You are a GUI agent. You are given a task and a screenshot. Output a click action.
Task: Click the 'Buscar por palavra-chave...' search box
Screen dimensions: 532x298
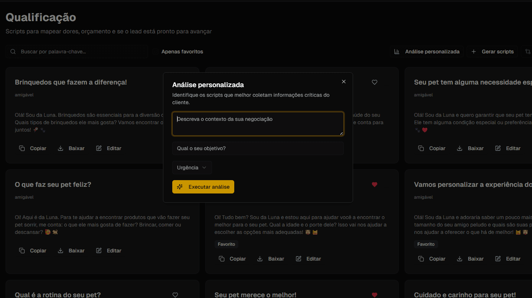(x=76, y=52)
